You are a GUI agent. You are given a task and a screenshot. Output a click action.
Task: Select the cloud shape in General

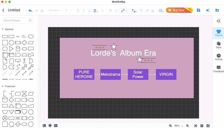click(x=24, y=49)
